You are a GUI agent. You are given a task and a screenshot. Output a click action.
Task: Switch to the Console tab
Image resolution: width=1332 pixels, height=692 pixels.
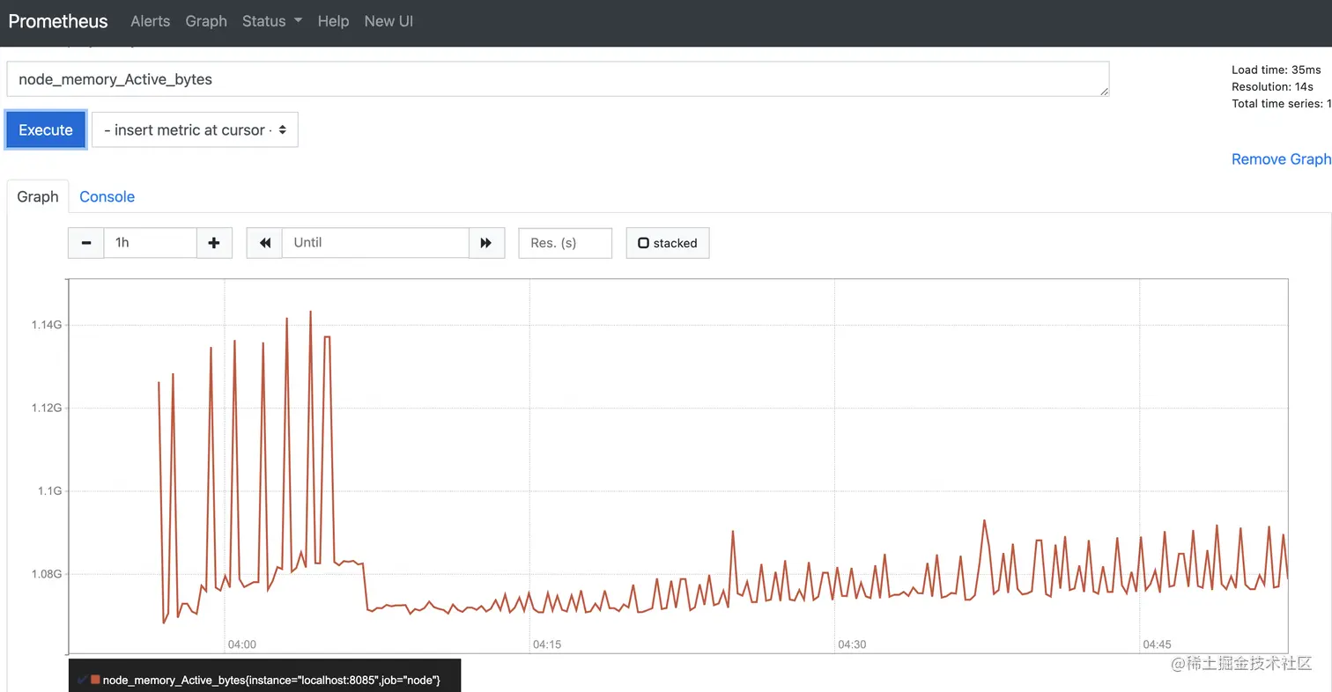click(x=107, y=196)
